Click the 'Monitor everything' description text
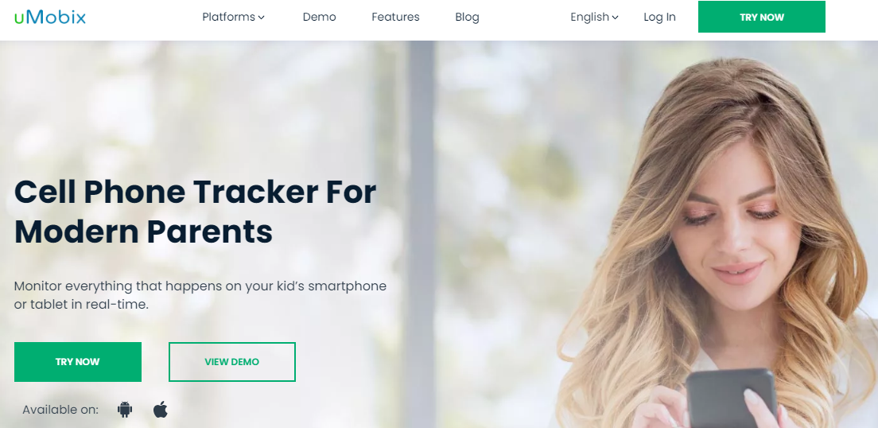The image size is (878, 428). [200, 295]
